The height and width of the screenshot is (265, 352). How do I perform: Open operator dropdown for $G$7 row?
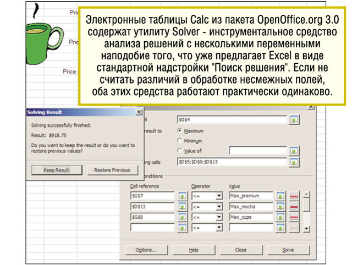tap(219, 196)
